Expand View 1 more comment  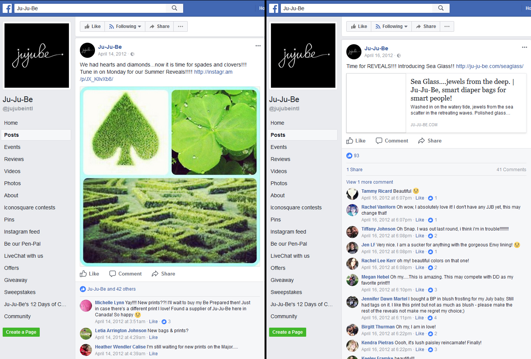370,182
